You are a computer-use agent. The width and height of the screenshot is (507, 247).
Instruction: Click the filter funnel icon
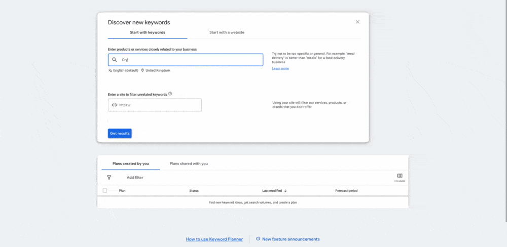pos(109,178)
